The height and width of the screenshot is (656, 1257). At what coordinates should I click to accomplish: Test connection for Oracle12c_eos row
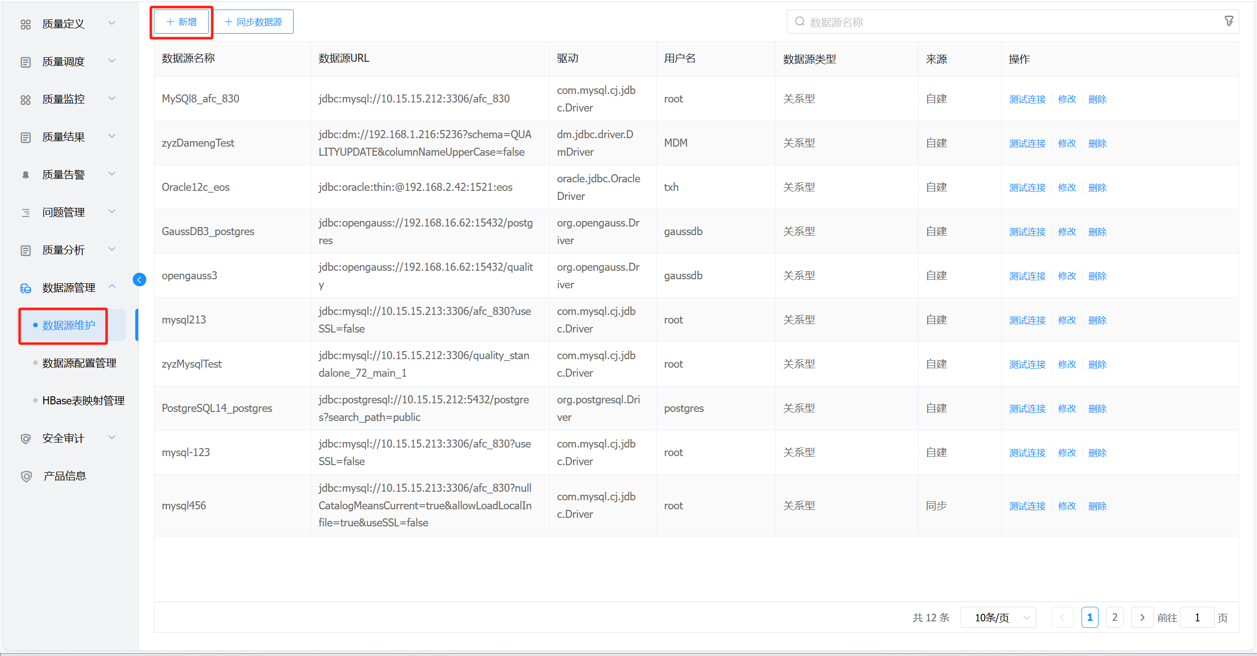click(1027, 187)
